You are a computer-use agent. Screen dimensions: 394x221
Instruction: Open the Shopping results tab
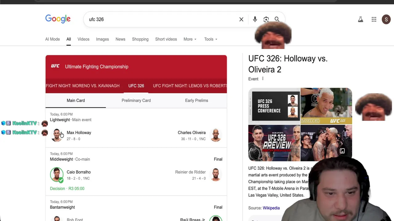pyautogui.click(x=140, y=39)
